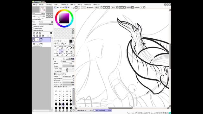Viewport: 203px width, 114px height.
Task: Pick the Hand pan tool
Action: [x=63, y=44]
